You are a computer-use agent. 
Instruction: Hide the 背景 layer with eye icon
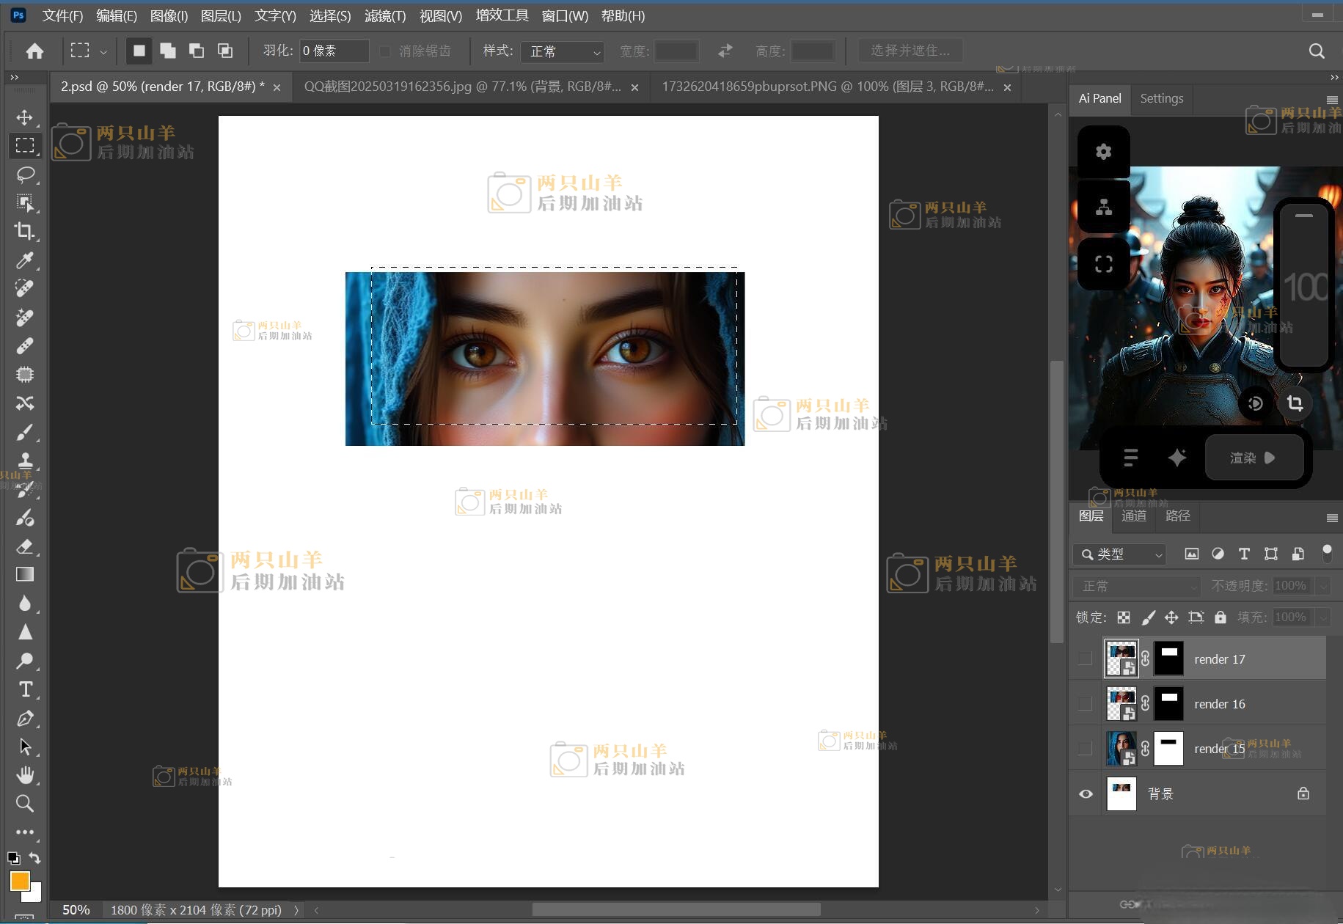[x=1086, y=793]
